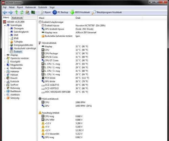Click the Forward arrow toolbar icon
The image size is (169, 141).
10,12
